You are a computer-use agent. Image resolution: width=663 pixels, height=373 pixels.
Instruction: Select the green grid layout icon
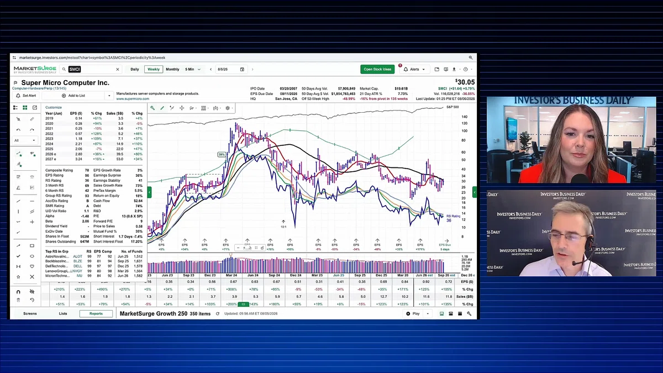click(x=25, y=108)
